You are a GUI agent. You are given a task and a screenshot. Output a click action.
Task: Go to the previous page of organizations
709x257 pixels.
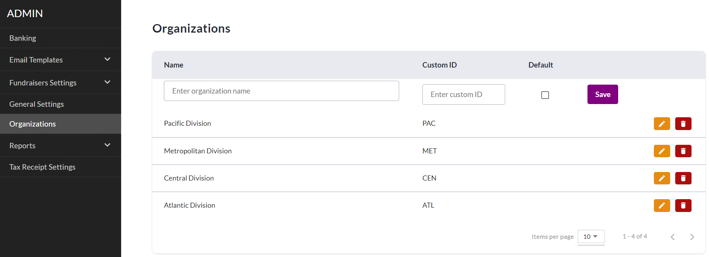click(x=673, y=237)
